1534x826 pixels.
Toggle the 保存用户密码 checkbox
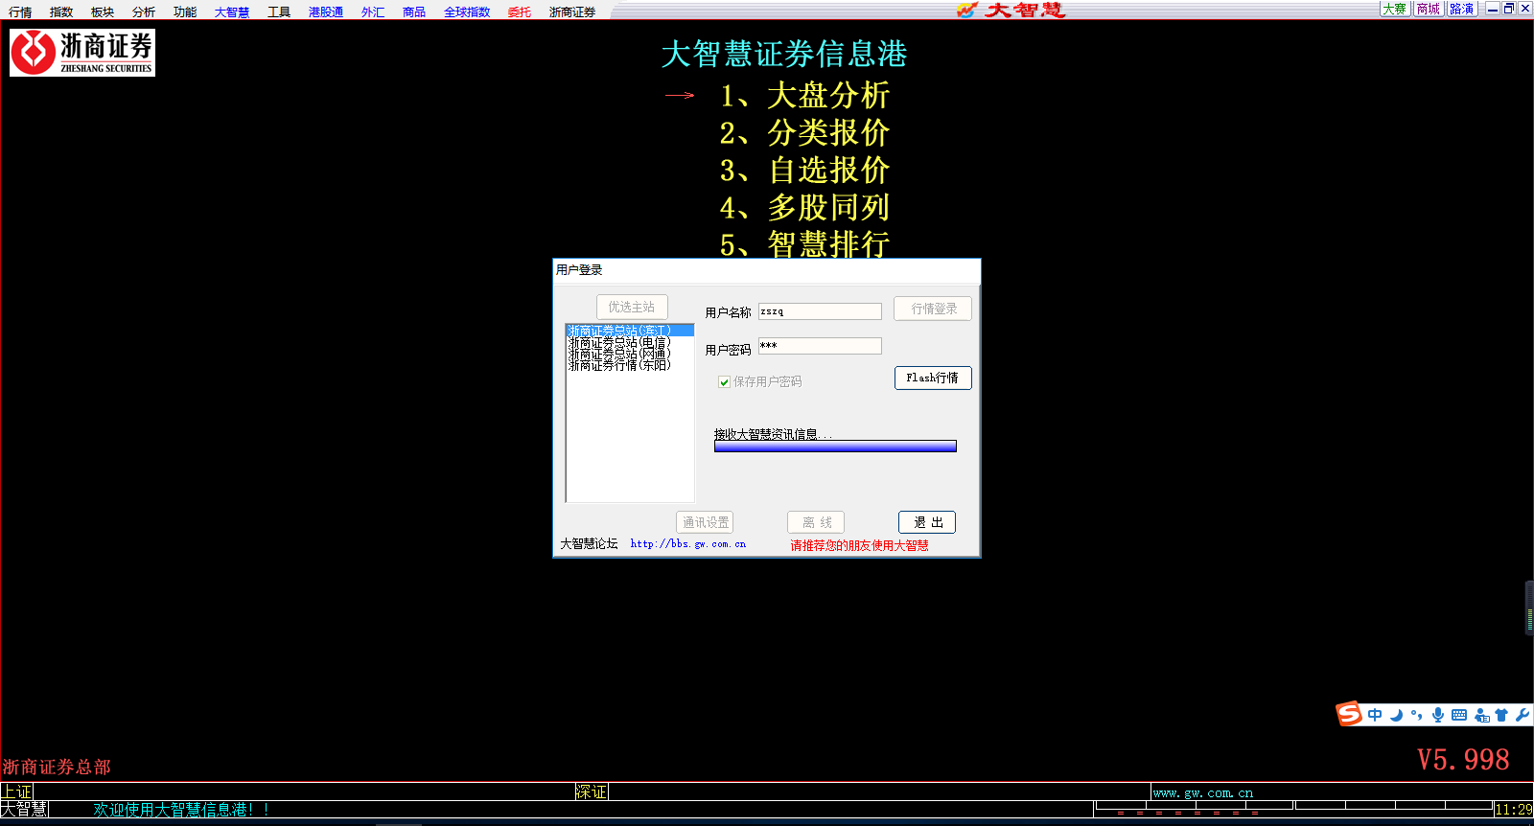tap(724, 381)
